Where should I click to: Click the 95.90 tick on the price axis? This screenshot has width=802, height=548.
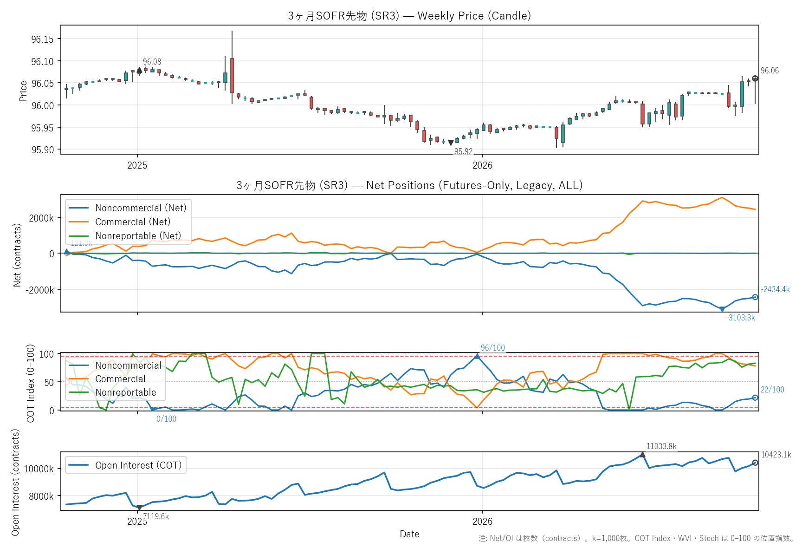point(42,150)
